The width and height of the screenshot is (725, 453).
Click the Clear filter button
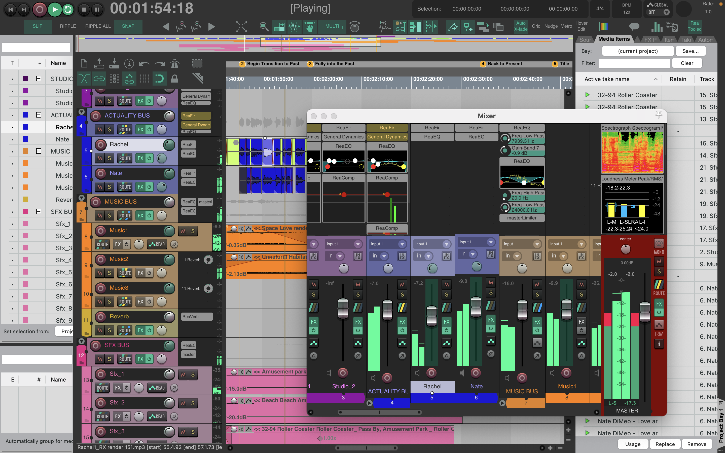(x=687, y=63)
